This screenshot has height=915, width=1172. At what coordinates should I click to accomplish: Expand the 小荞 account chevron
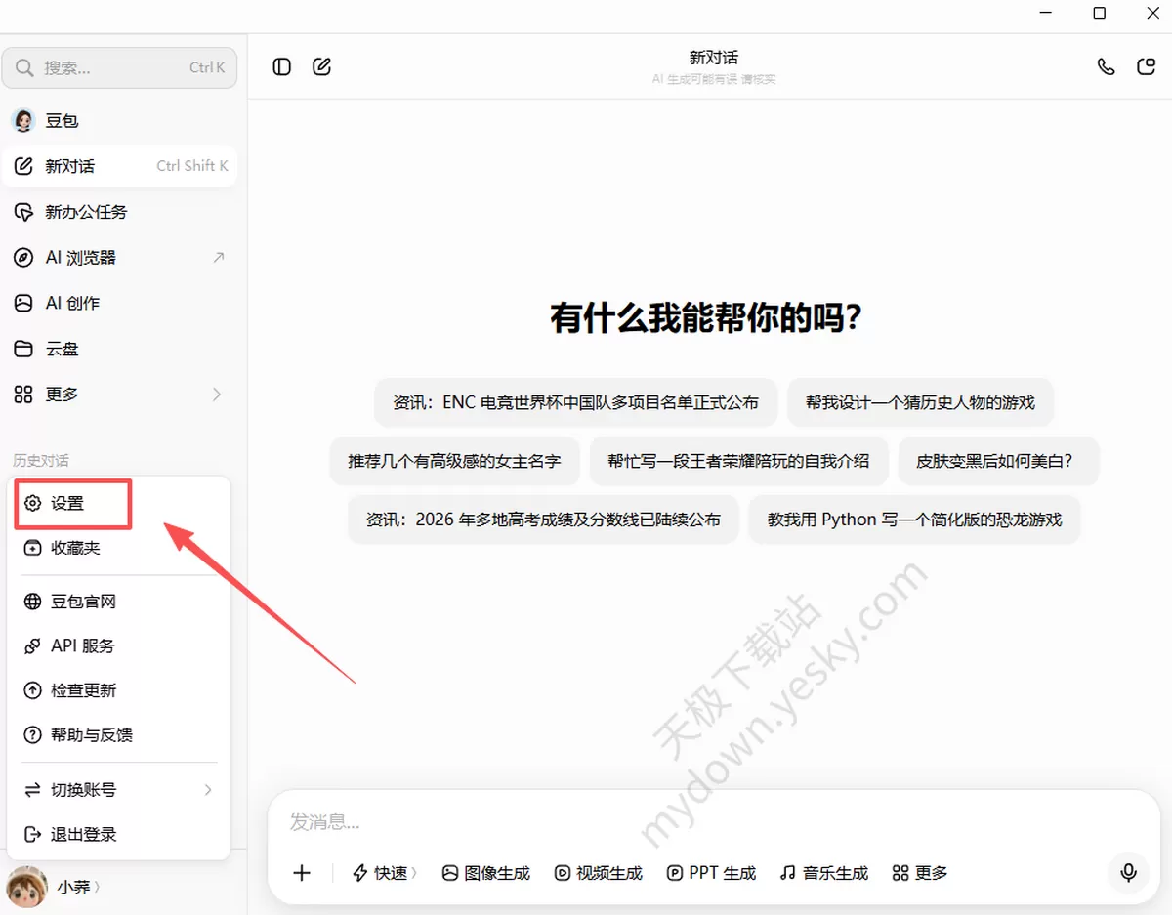coord(97,887)
